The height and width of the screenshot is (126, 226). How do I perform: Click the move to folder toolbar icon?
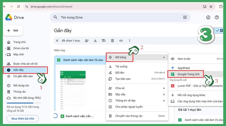pyautogui.click(x=104, y=40)
